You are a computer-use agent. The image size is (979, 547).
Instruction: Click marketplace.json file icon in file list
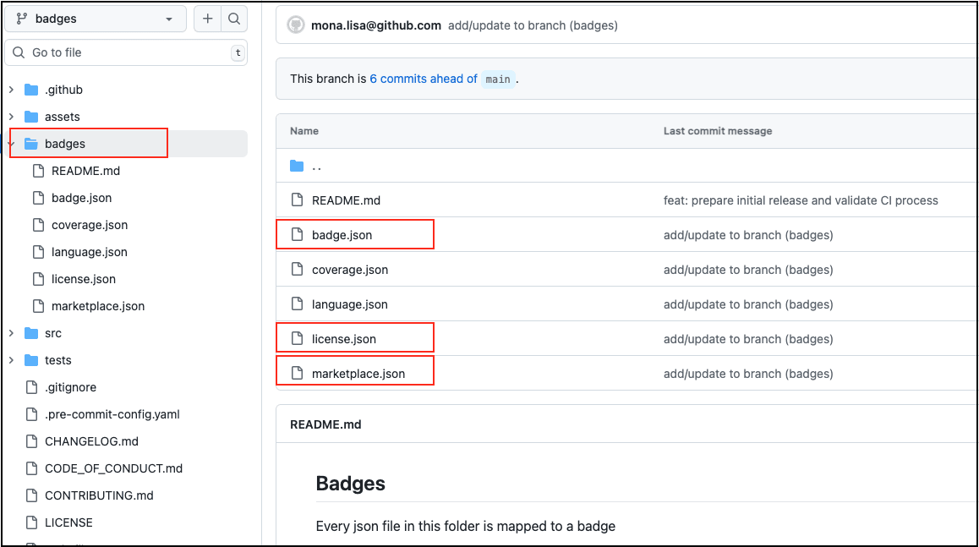297,374
